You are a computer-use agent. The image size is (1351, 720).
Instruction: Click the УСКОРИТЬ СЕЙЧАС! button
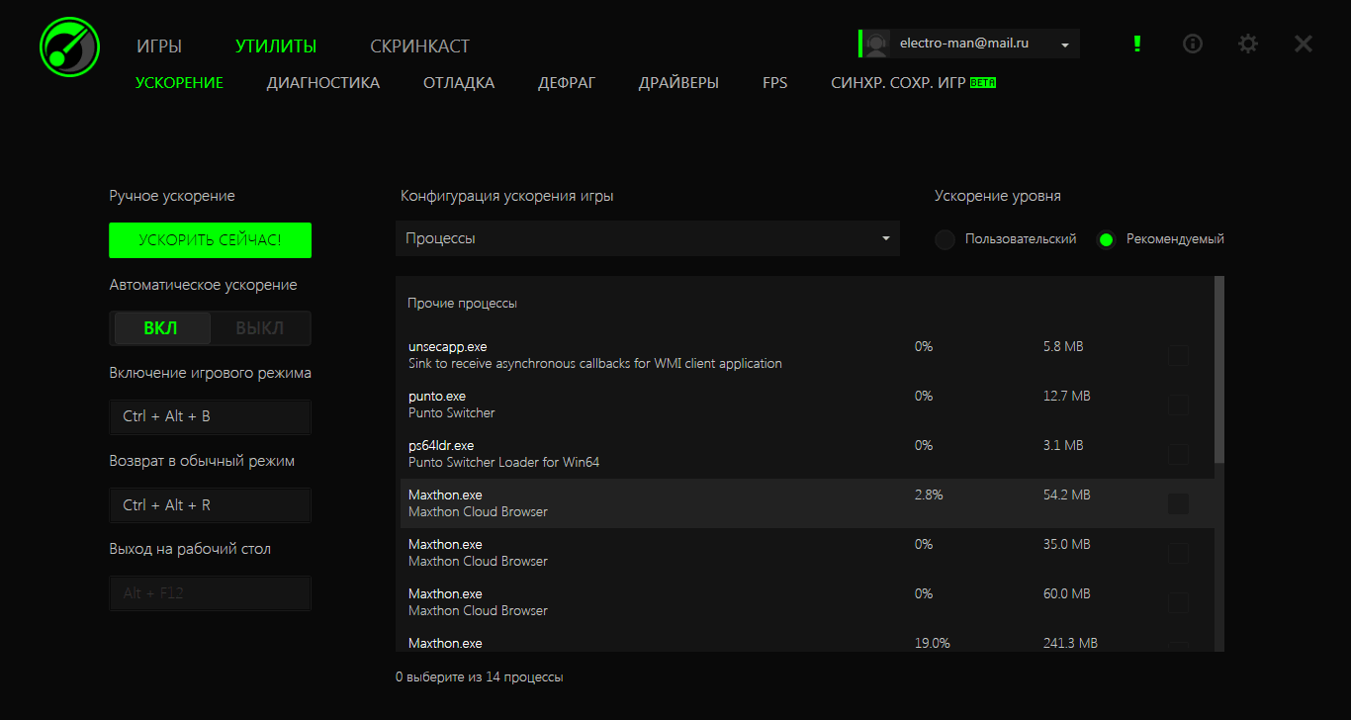pos(210,240)
